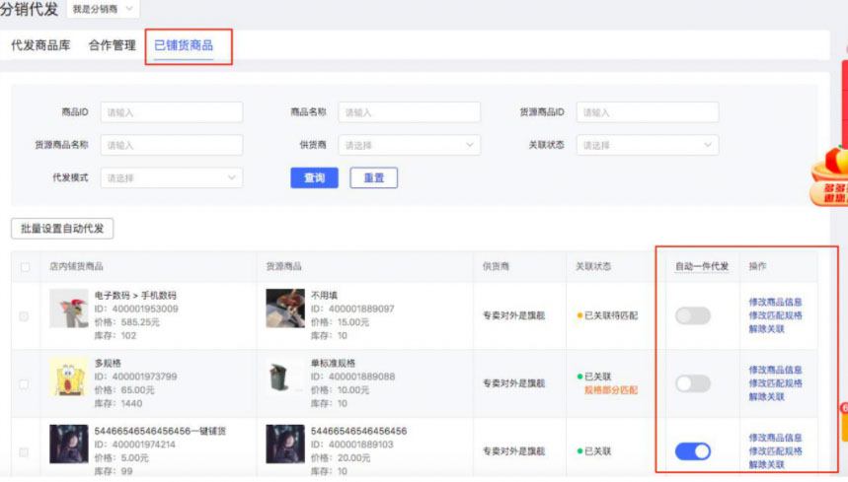848x482 pixels.
Task: Click 批量设置自动代发 button
Action: click(x=62, y=229)
